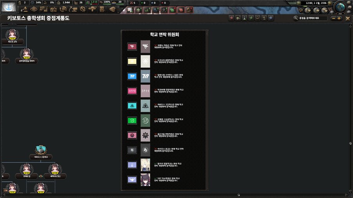Toggle the blue star focus filter
353x198 pixels.
[x=271, y=18]
